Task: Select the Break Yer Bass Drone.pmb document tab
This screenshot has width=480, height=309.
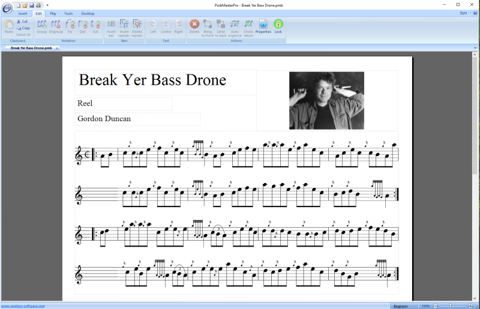Action: click(x=31, y=48)
